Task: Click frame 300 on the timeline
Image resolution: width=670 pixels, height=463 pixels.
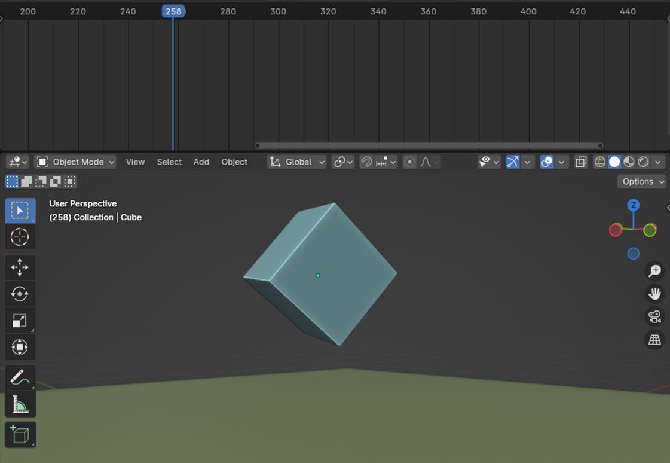Action: (278, 11)
